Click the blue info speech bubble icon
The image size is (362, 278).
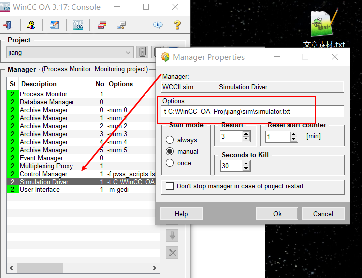158,25
